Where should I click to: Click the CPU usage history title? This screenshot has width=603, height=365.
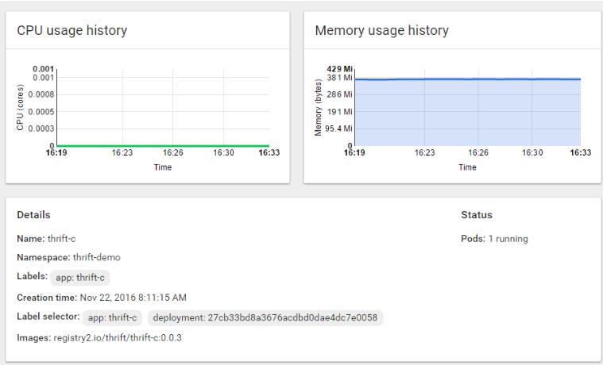[72, 31]
